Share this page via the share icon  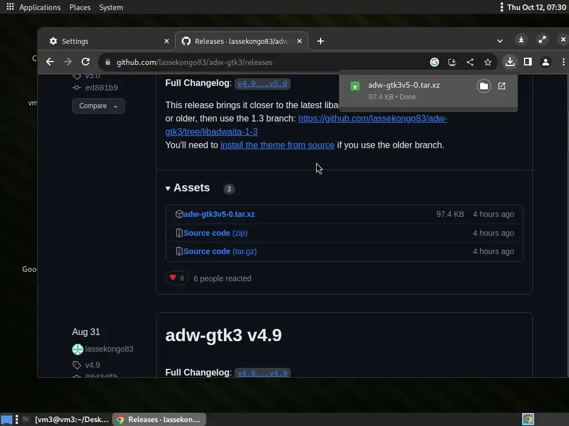[x=470, y=62]
